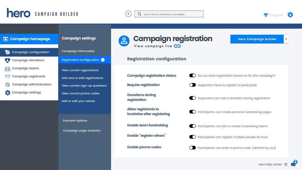Open View current sign-up questions
The height and width of the screenshot is (170, 302).
click(84, 86)
